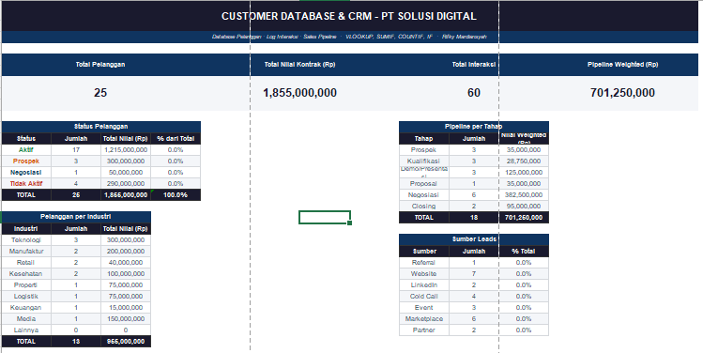Click the large KPI value 701,250,000
This screenshot has width=703, height=353.
point(622,93)
